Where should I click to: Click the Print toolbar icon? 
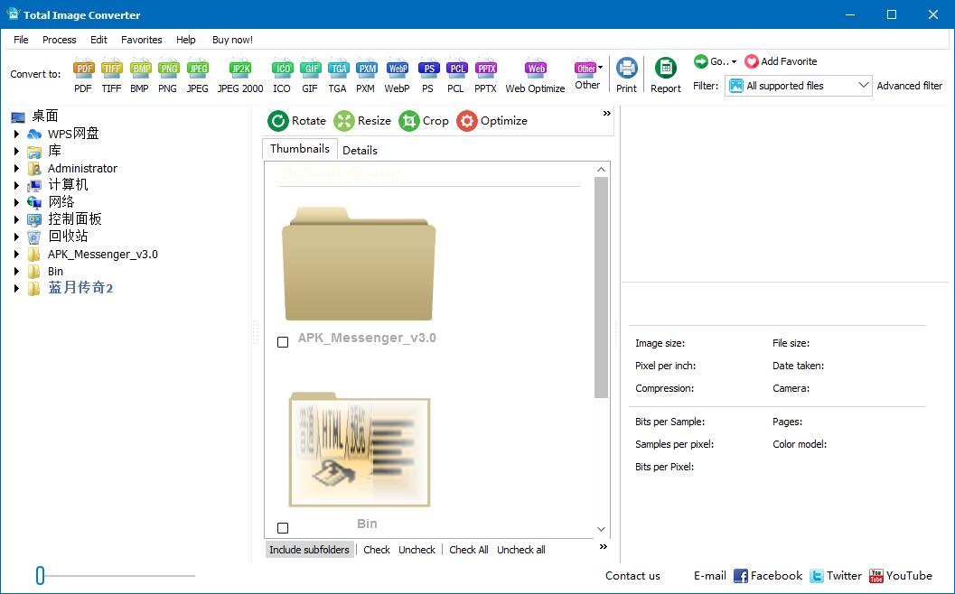[626, 68]
